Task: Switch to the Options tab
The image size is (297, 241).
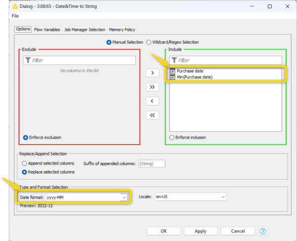Action: point(23,29)
